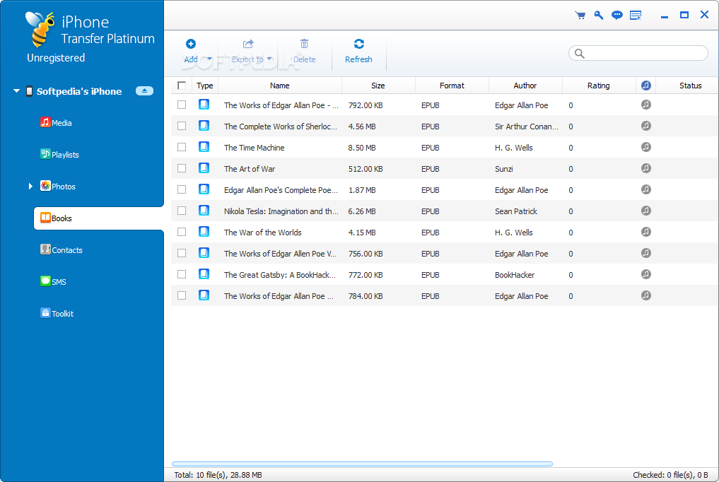
Task: Click book type icon for The Great Gatsby
Action: coord(204,274)
